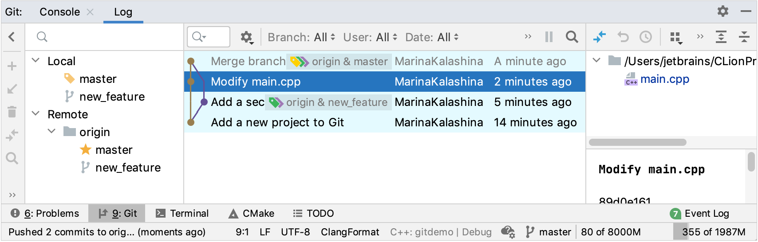The width and height of the screenshot is (758, 242).
Task: Click the Collapse All icon
Action: pyautogui.click(x=744, y=37)
